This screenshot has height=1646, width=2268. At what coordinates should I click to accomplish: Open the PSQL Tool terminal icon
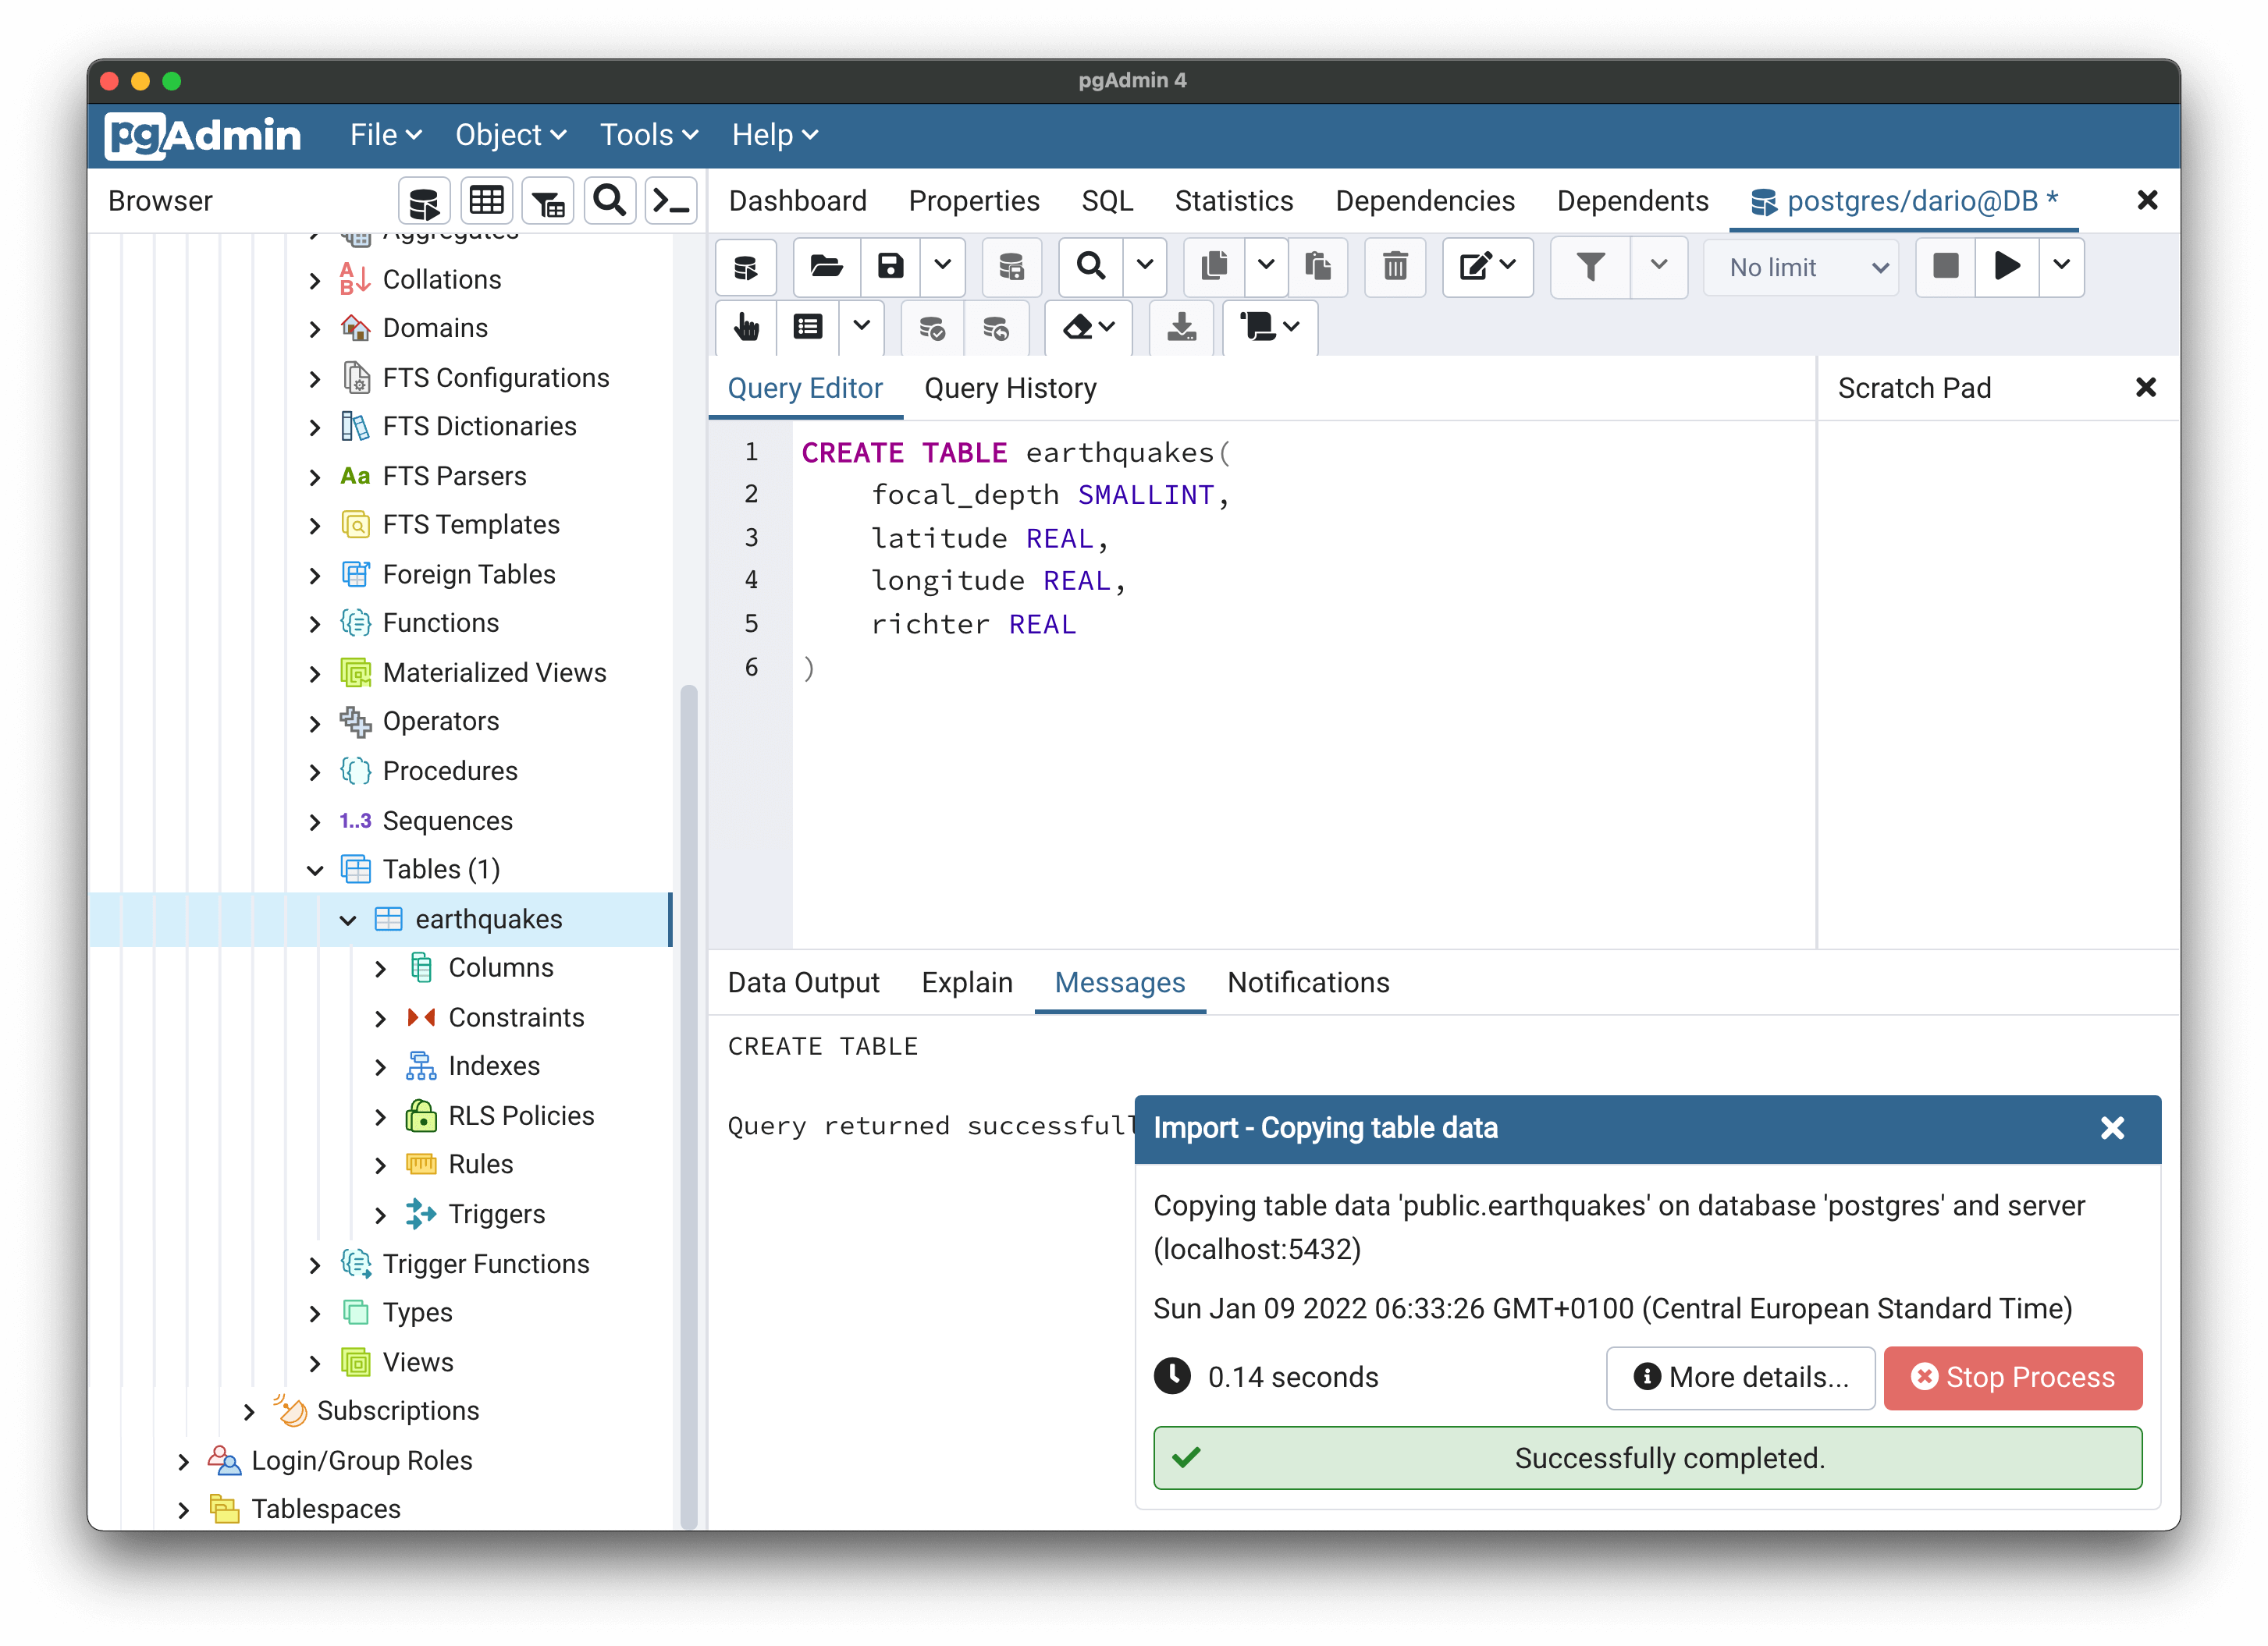pos(671,202)
